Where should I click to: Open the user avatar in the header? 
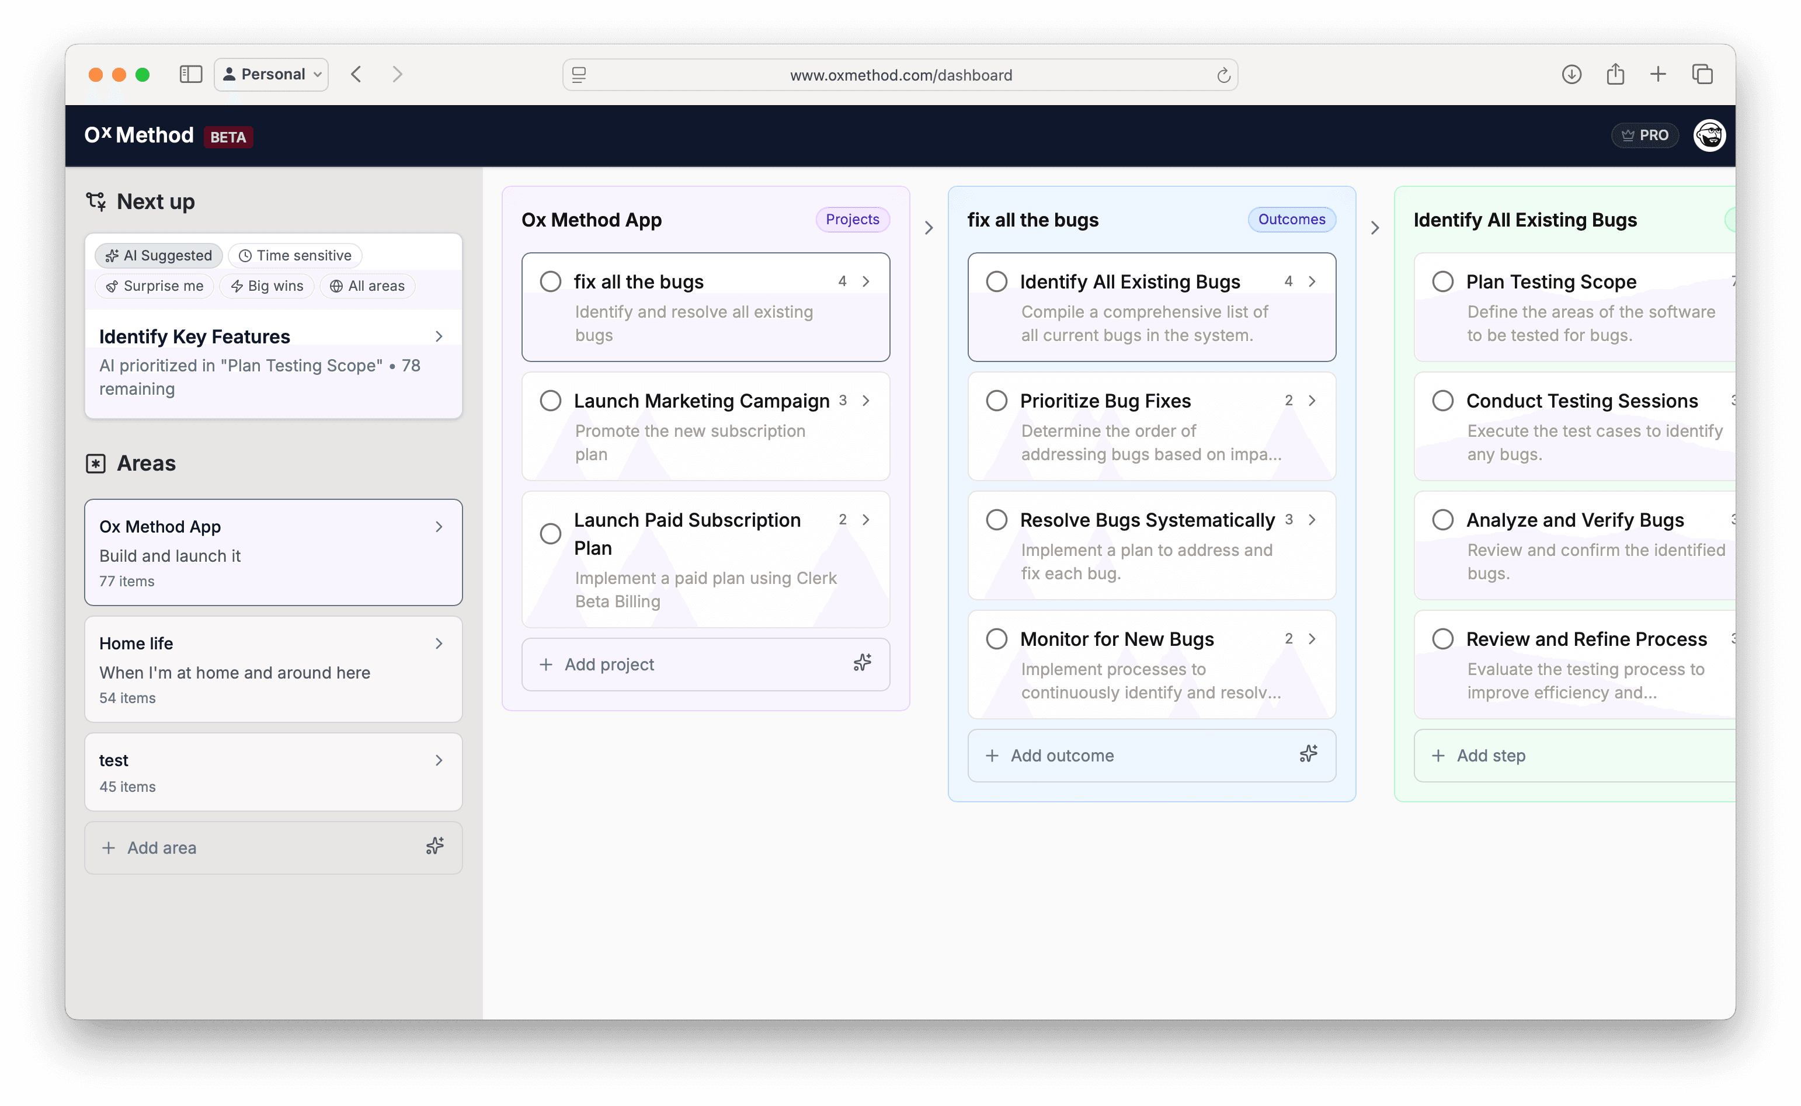1709,135
